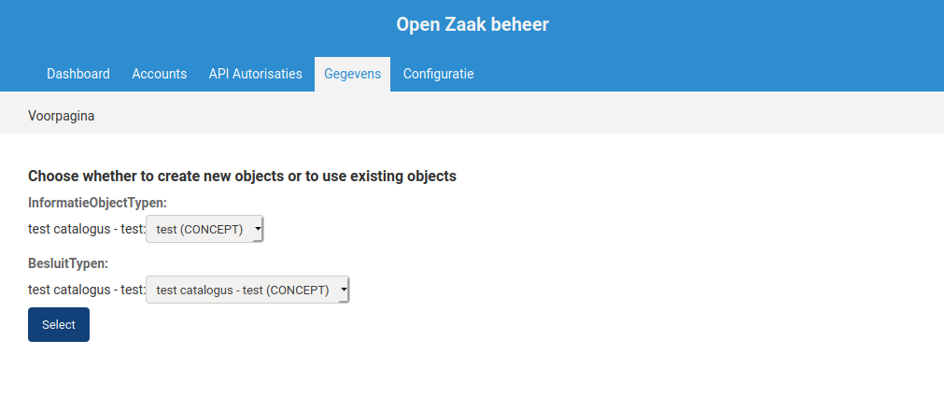Screen dimensions: 944x397
Task: Click label left of BesluitTypen dropdown
Action: [87, 290]
